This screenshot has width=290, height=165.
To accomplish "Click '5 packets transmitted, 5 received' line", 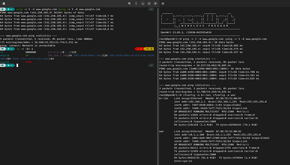I will [x=46, y=39].
